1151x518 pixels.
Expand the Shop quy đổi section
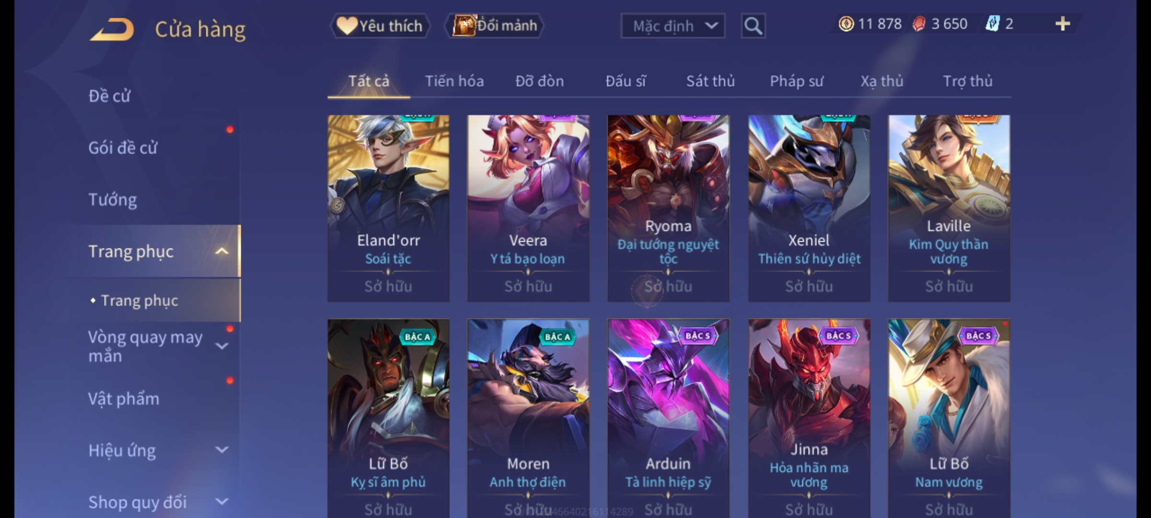pyautogui.click(x=222, y=502)
